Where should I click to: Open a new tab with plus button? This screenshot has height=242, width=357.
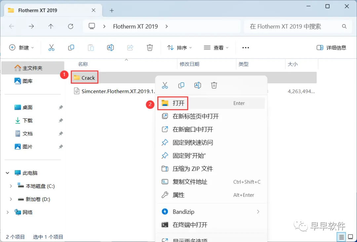click(112, 11)
